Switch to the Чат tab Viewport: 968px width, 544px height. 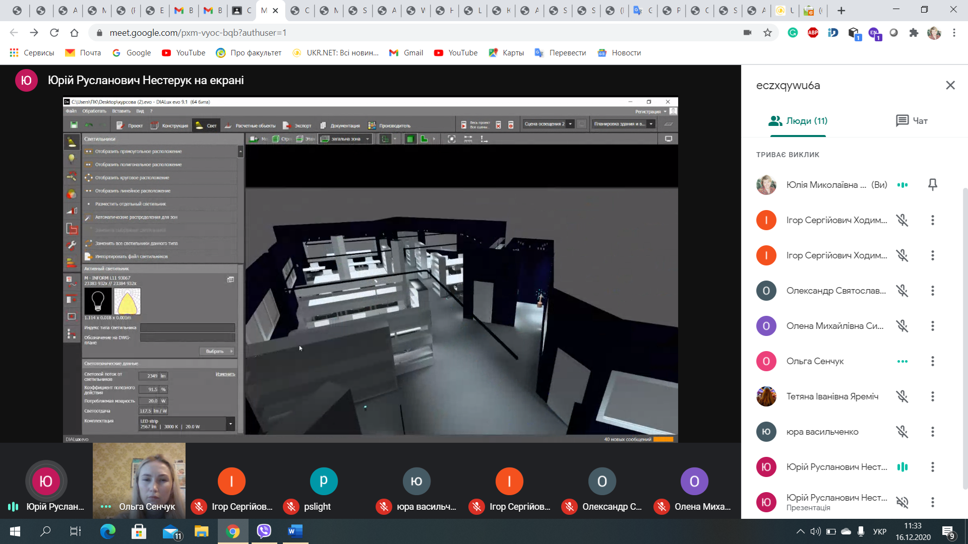pyautogui.click(x=912, y=121)
